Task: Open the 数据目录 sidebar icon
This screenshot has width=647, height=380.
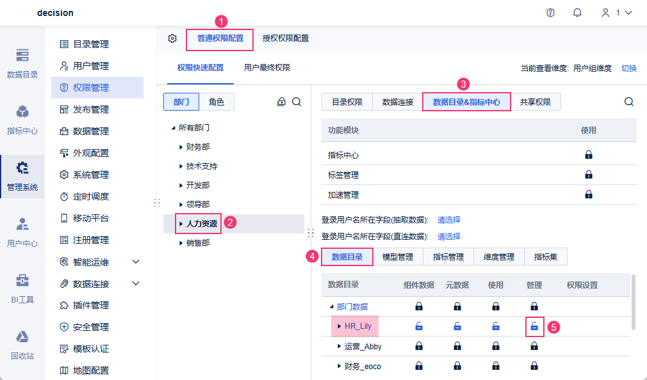Action: coord(22,63)
